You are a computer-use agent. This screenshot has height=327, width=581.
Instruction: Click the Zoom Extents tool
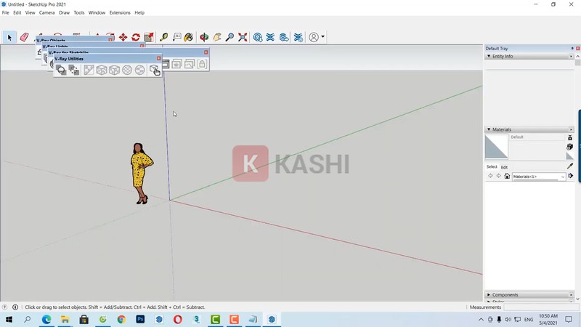[x=243, y=37]
